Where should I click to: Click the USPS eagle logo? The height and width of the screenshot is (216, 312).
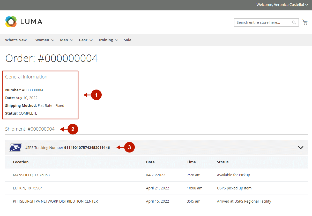click(16, 148)
